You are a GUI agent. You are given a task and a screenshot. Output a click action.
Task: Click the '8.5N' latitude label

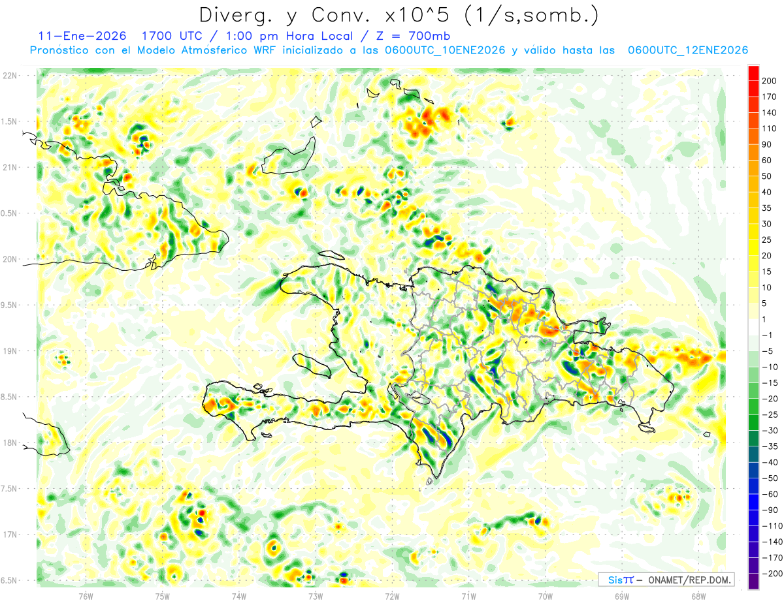(10, 397)
